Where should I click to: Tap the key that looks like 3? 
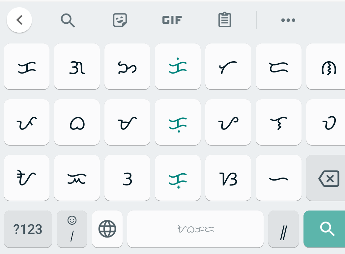click(128, 178)
